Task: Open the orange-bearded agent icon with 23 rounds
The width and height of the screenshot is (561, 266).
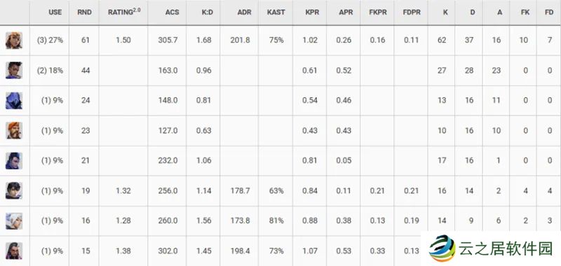Action: pyautogui.click(x=14, y=130)
